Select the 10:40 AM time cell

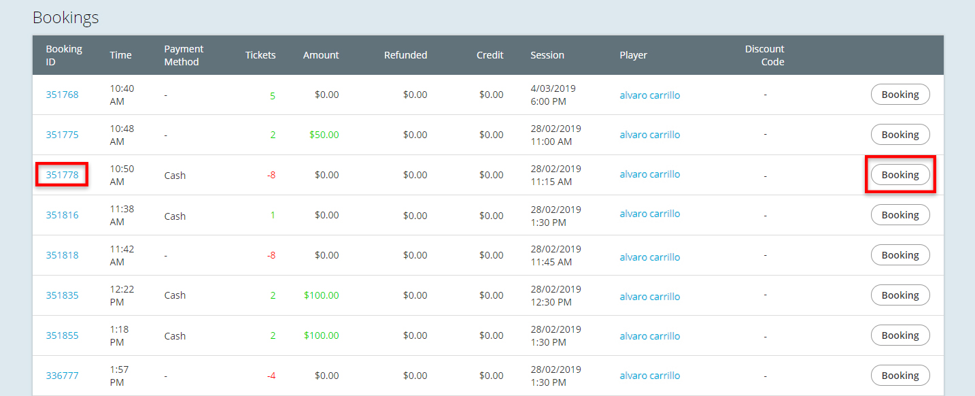tap(122, 95)
